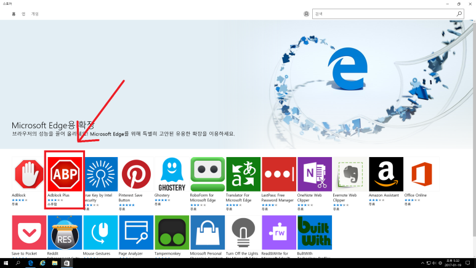Image resolution: width=476 pixels, height=268 pixels.
Task: Click the Microsoft Edge hero banner
Action: 237,84
